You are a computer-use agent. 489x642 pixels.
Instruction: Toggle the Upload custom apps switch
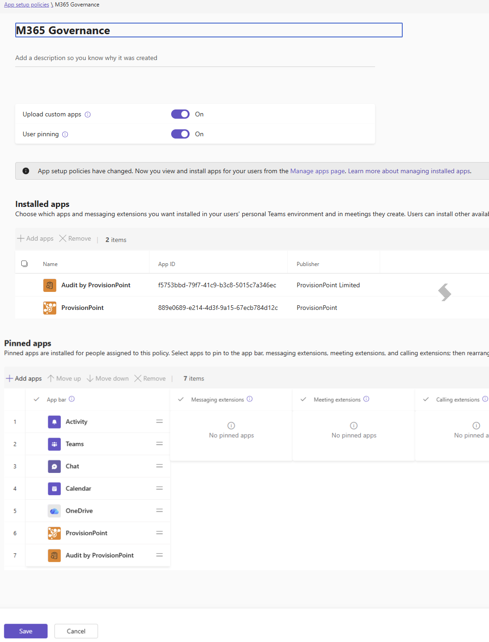tap(180, 114)
